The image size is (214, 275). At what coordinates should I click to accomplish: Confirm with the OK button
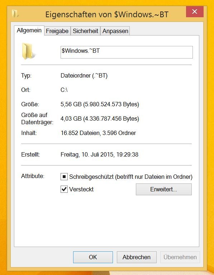coord(93,257)
